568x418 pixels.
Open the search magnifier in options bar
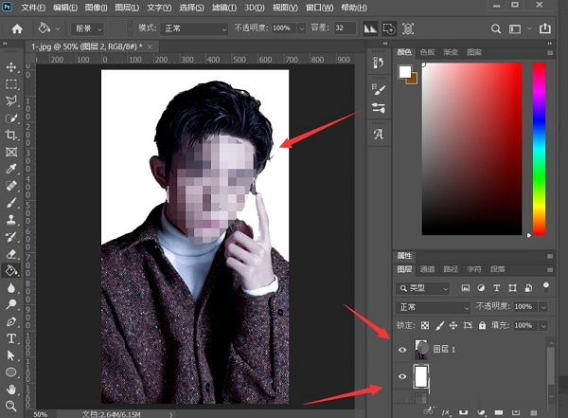496,28
